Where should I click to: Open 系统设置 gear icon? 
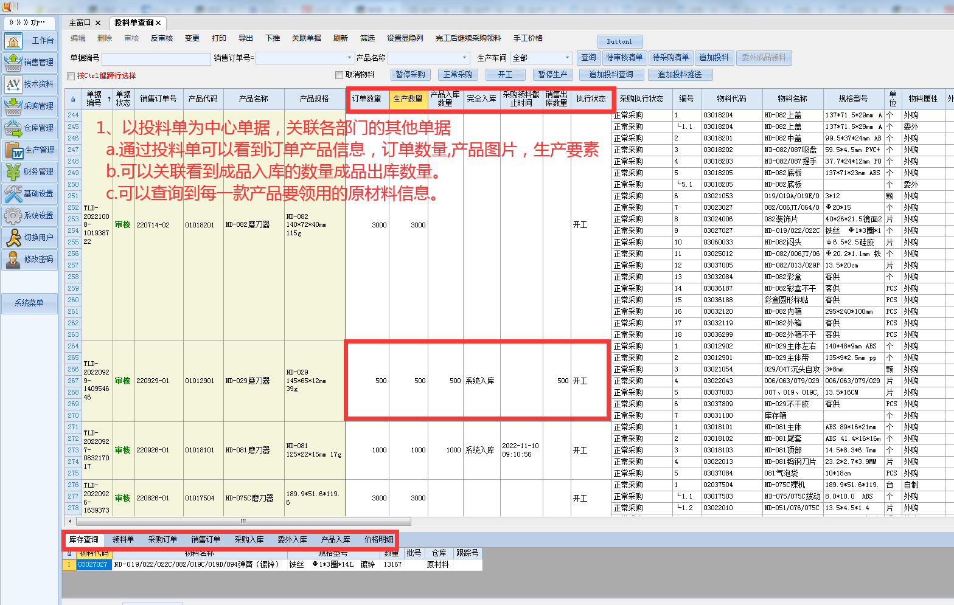(13, 216)
